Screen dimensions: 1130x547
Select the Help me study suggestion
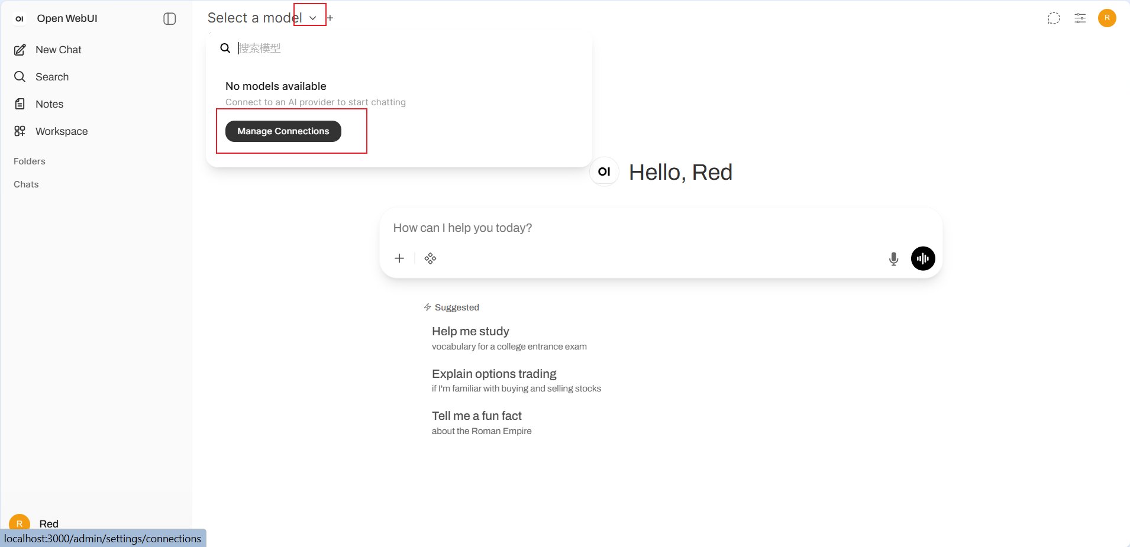coord(509,338)
